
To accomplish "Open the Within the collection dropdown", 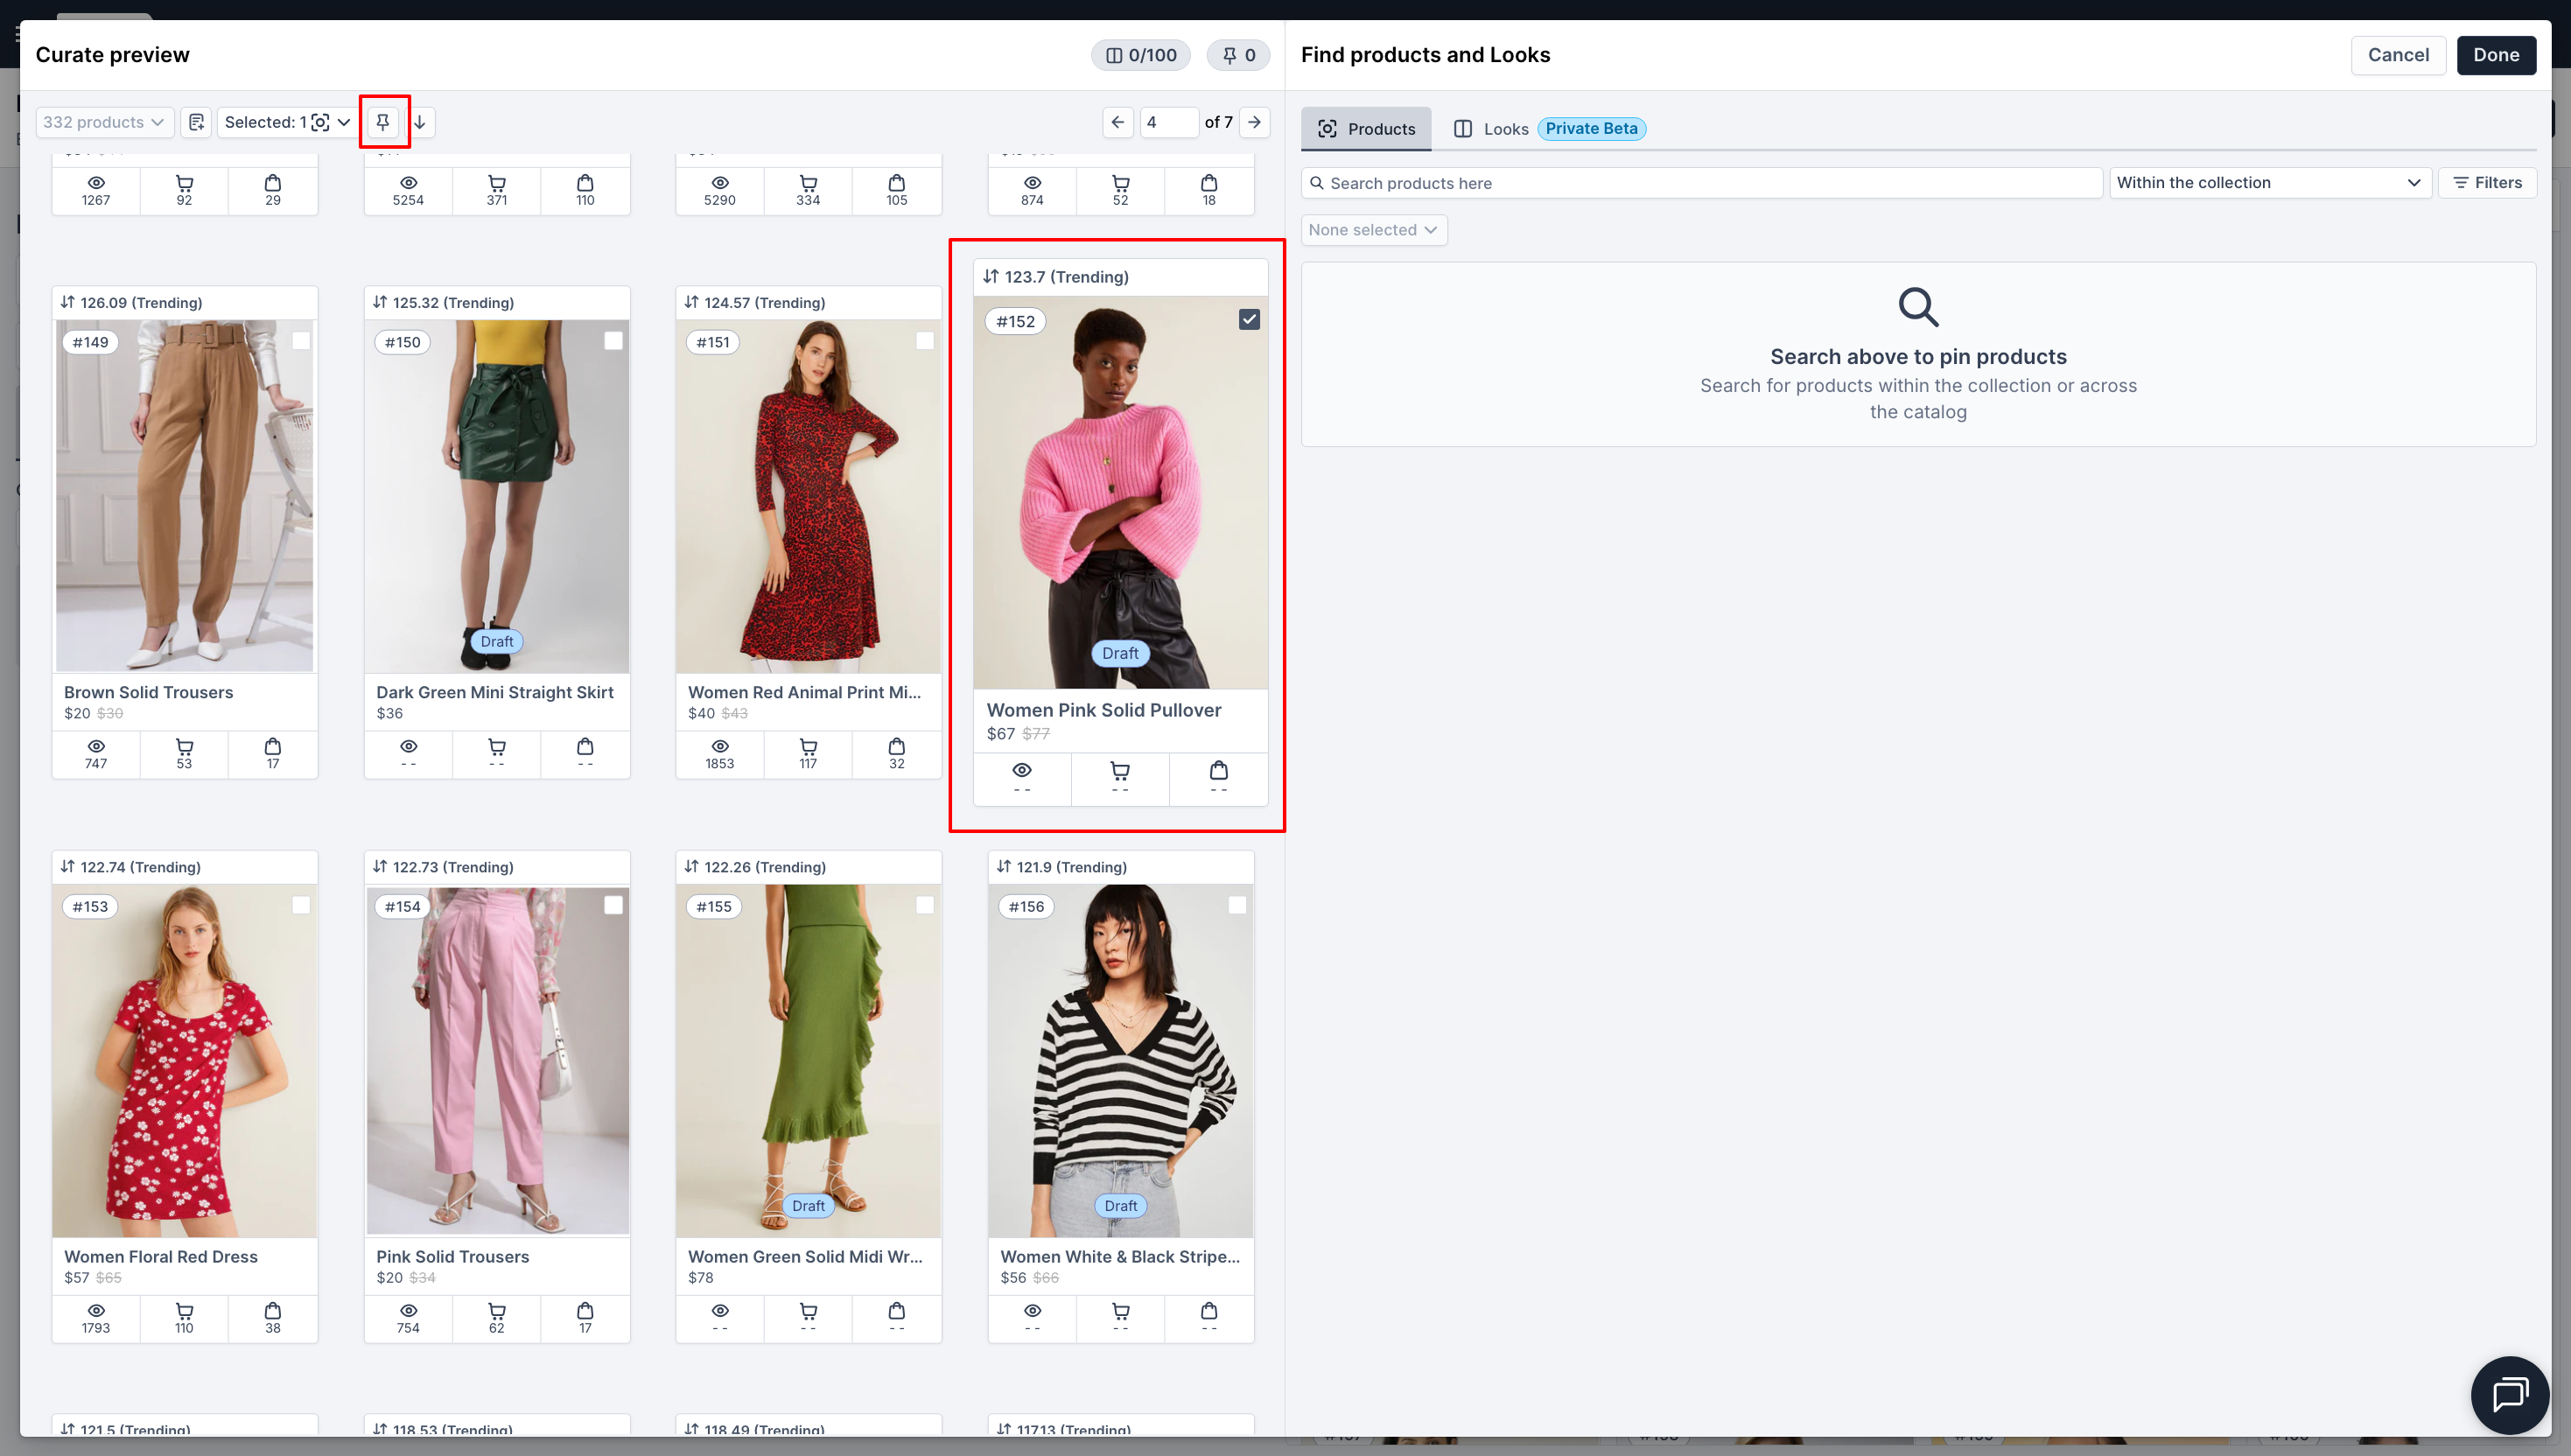I will click(x=2269, y=183).
